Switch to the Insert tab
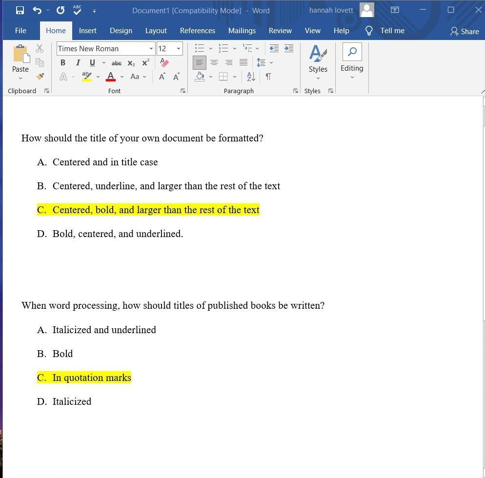Image resolution: width=485 pixels, height=478 pixels. 88,31
